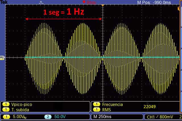Click the Frecuencia measurement label
This screenshot has height=121, width=182.
click(x=112, y=105)
